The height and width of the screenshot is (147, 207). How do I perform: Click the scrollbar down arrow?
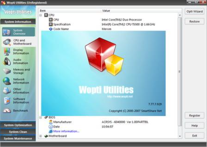180,136
